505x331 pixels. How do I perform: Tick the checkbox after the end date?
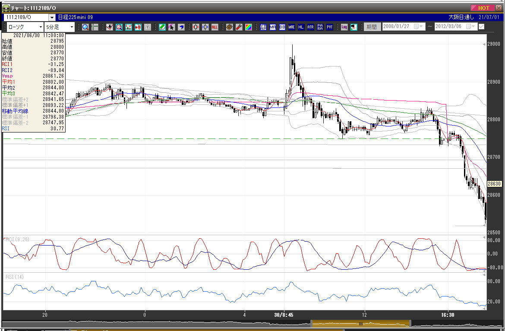tap(482, 26)
